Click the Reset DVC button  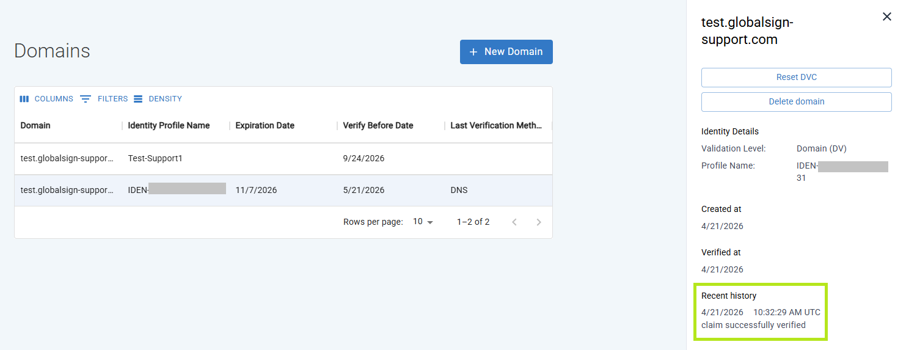click(x=796, y=78)
